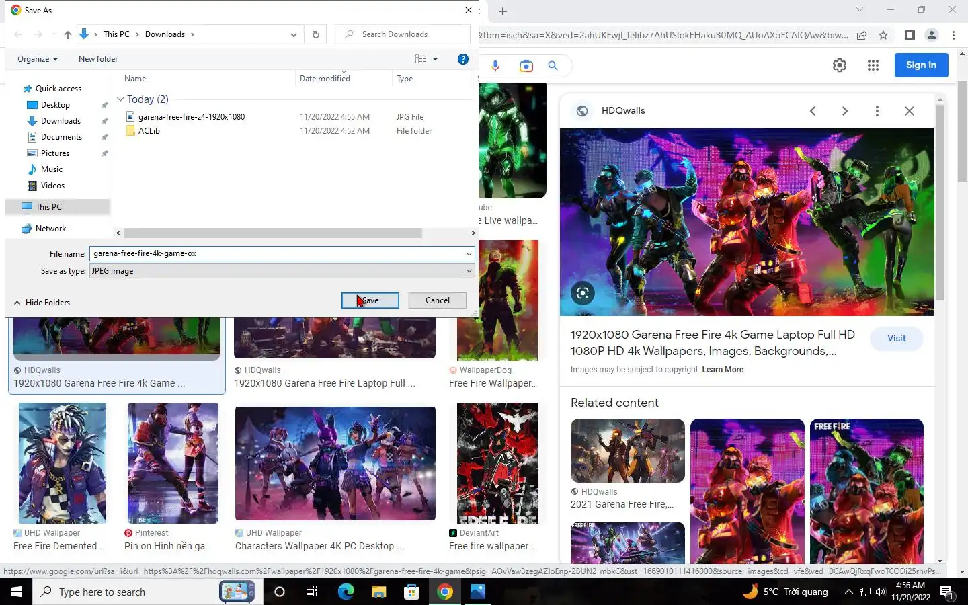968x605 pixels.
Task: Click the blue Help question mark icon
Action: point(463,59)
